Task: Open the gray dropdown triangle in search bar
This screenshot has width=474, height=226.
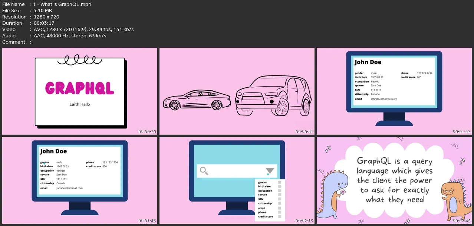Action: point(270,171)
